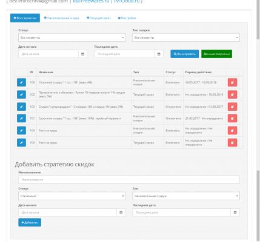Edit strategy with ID 100

21,82
